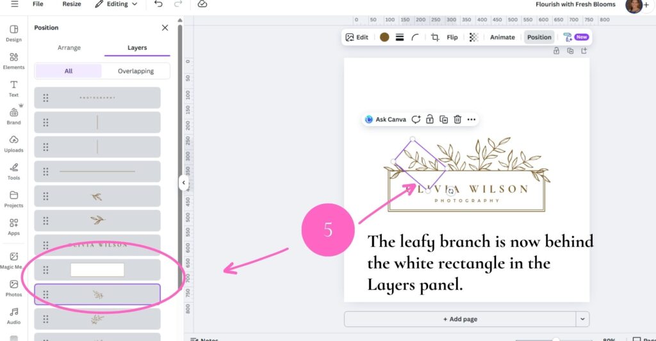Select the white rectangle layer
656x341 pixels.
(x=97, y=270)
